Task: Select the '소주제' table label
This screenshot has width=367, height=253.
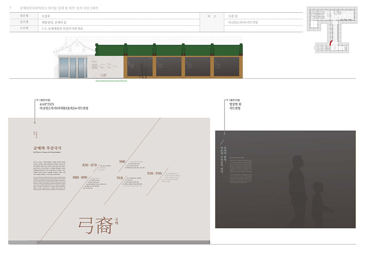Action: 24,28
